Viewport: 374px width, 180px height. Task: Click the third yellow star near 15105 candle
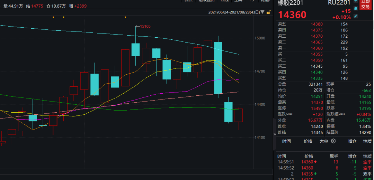tap(125, 17)
